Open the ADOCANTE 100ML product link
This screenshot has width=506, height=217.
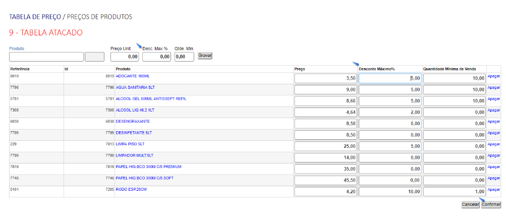133,76
